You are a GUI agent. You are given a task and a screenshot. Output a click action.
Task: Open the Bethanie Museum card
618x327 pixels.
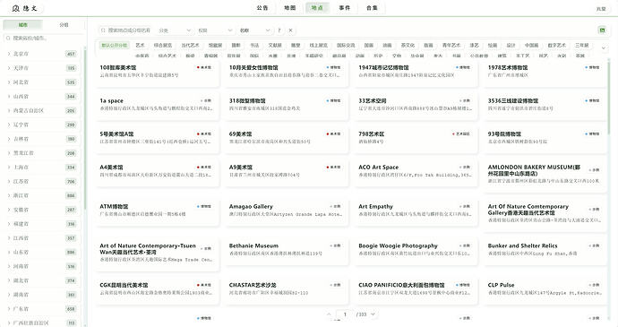click(x=287, y=251)
